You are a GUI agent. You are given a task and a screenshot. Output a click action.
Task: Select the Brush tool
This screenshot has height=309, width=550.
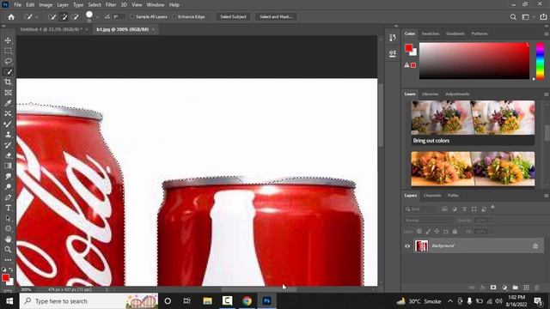[8, 124]
